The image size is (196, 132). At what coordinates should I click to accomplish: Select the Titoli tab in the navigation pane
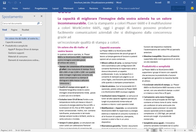[5, 30]
